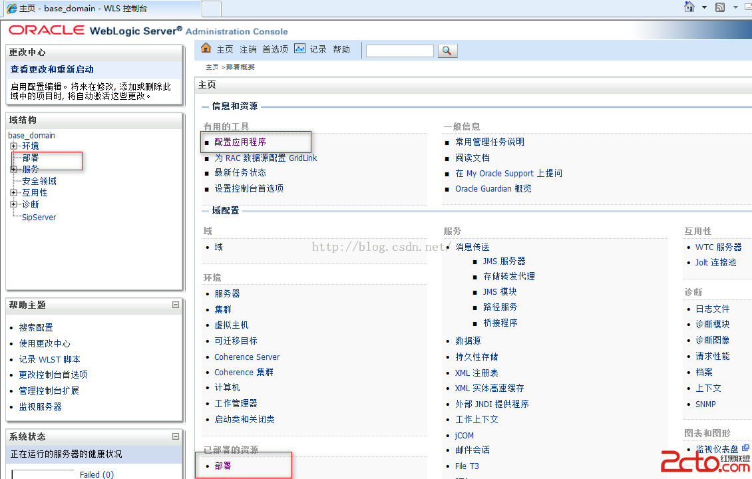Open 常用管理任务说明 link
The image size is (752, 479).
[490, 142]
